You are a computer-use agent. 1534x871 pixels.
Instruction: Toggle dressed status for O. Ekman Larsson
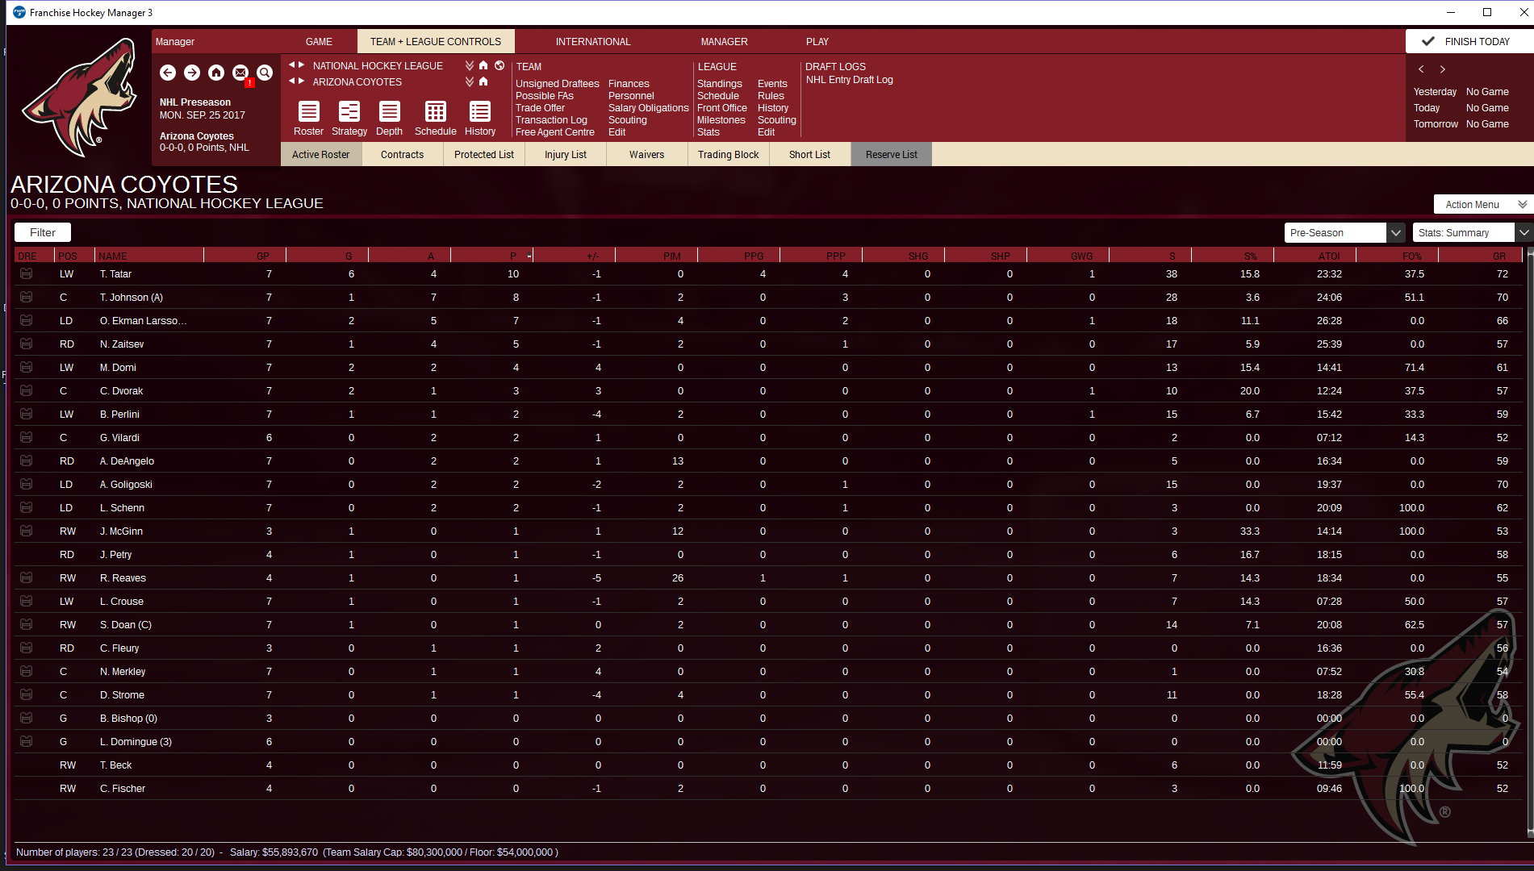tap(26, 321)
